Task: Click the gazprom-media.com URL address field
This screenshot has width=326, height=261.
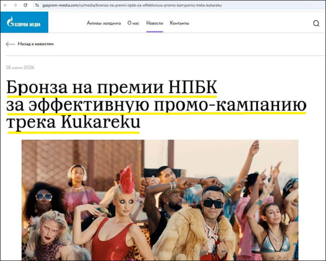Action: 132,5
